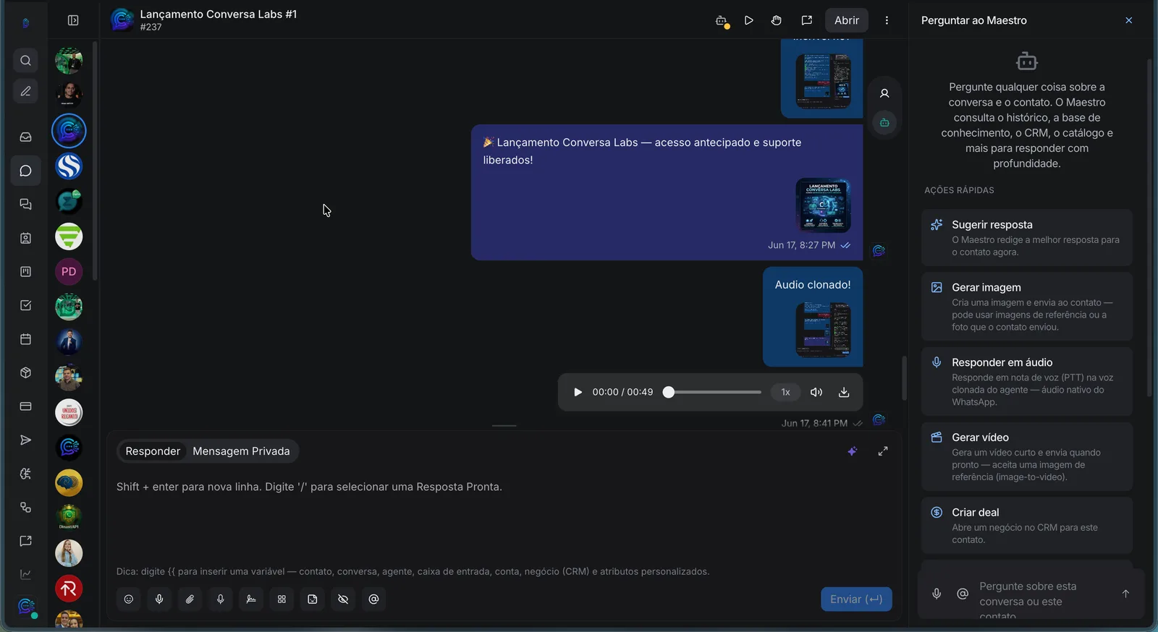This screenshot has height=632, width=1158.
Task: Click the Enviar send button
Action: pyautogui.click(x=856, y=599)
